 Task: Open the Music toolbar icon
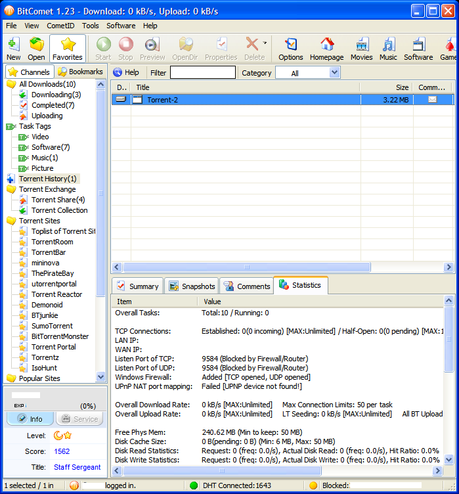point(388,49)
